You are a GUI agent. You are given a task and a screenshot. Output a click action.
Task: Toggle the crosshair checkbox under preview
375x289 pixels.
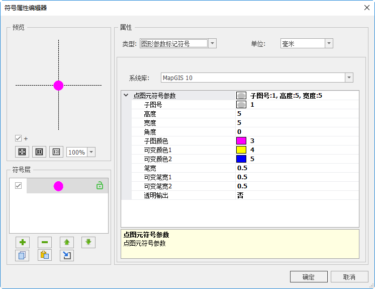pos(19,138)
